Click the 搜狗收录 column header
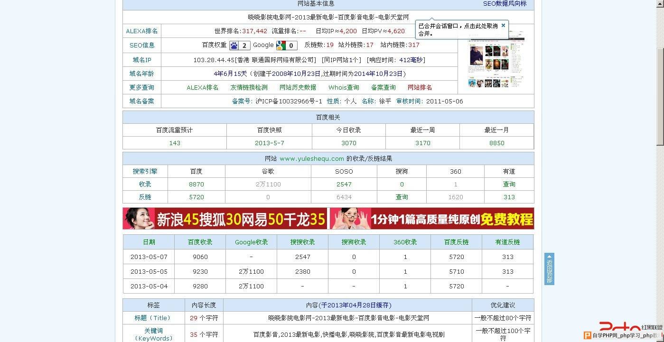Screen dimensions: 664x342 point(354,242)
